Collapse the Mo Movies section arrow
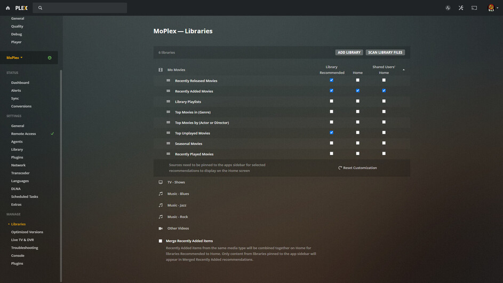The image size is (503, 283). [x=404, y=70]
